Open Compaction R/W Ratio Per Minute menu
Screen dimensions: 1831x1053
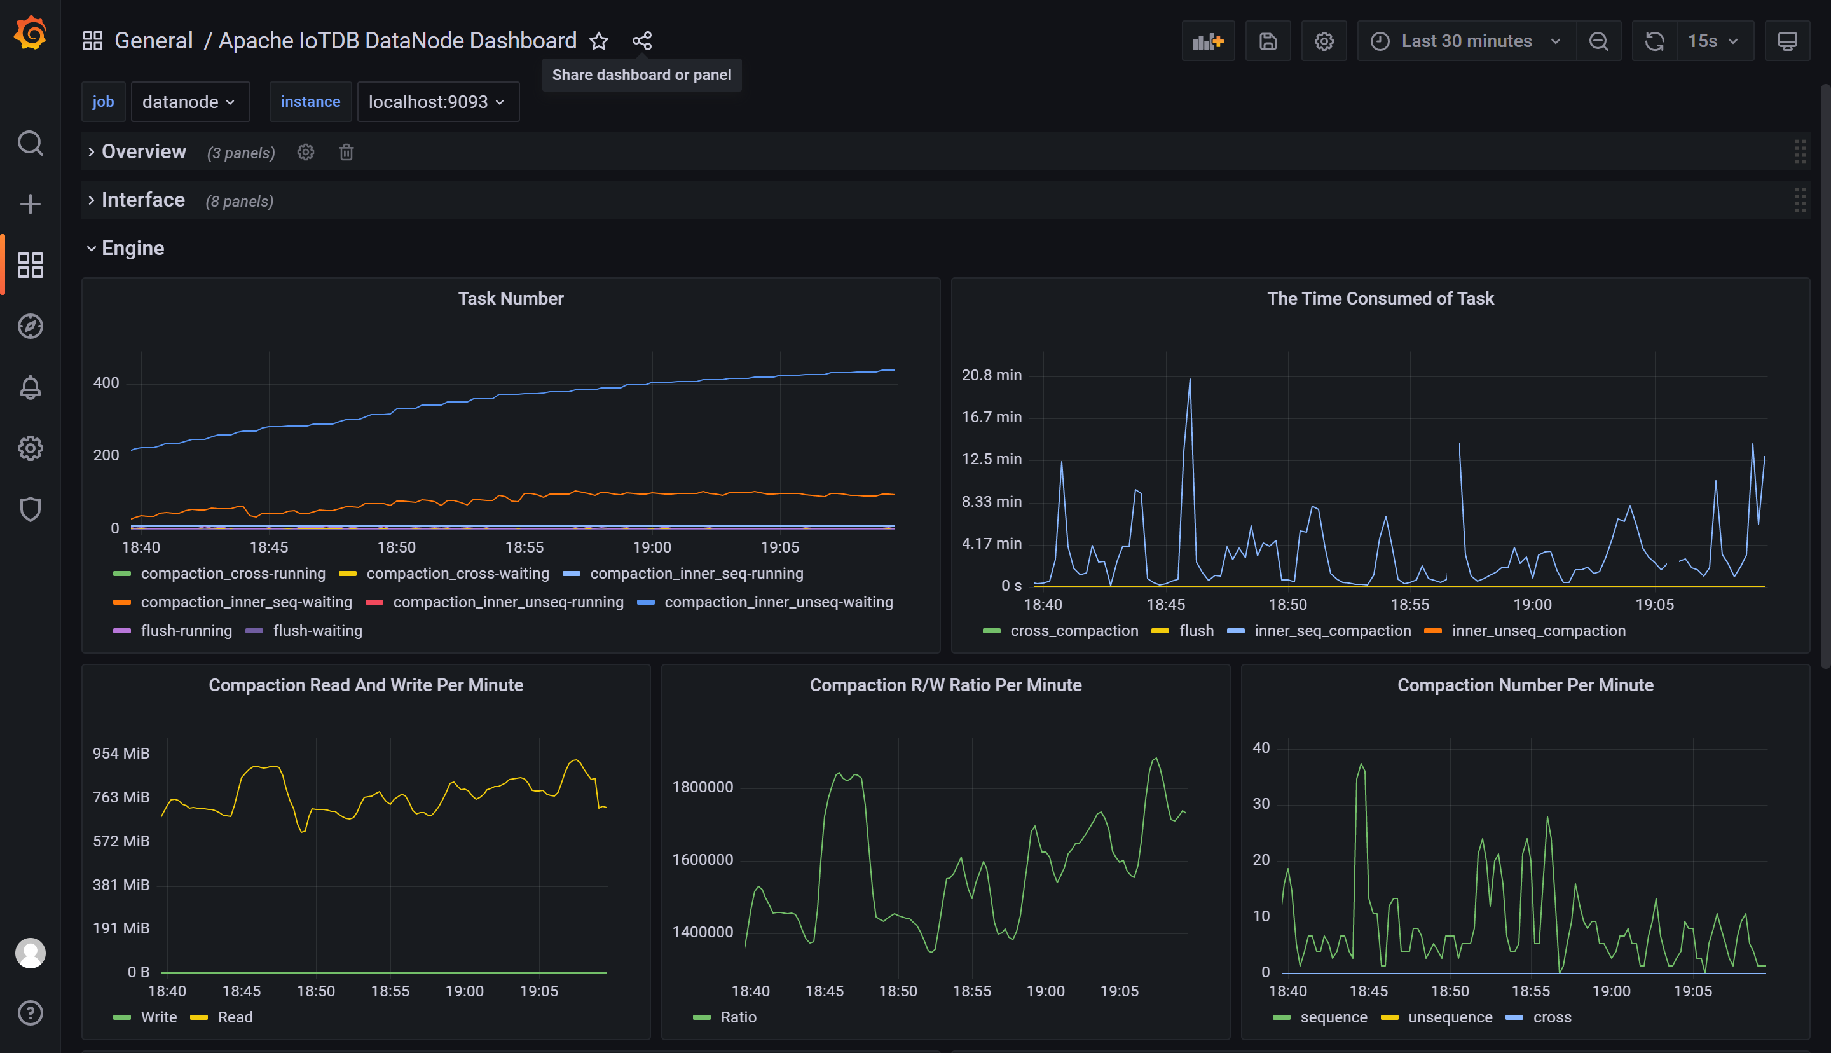(945, 685)
